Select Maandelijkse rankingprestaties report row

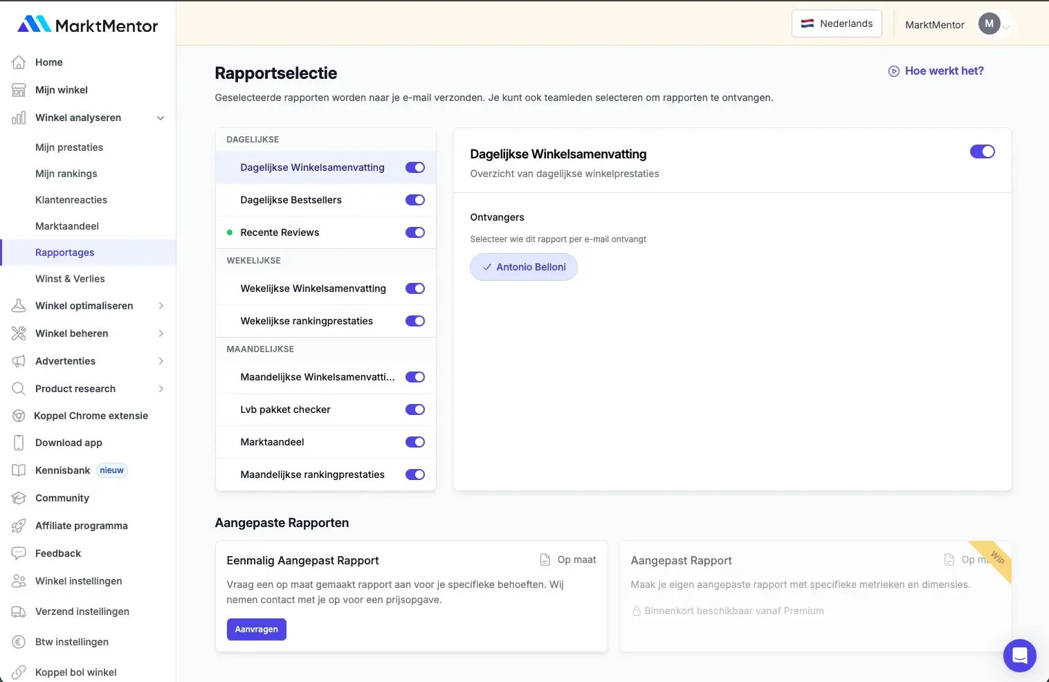click(x=326, y=474)
